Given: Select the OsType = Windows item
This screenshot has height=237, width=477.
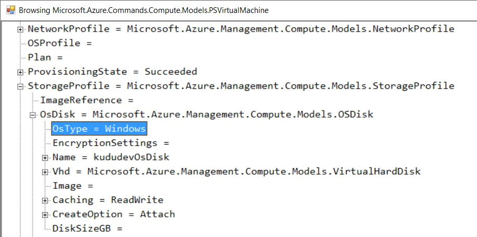Looking at the screenshot, I should 99,129.
